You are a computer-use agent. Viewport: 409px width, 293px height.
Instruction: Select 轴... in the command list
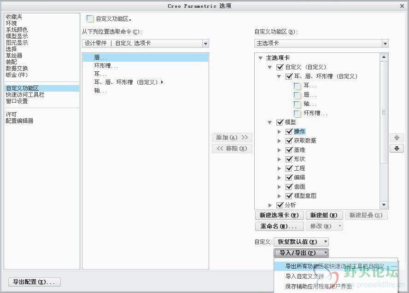point(146,91)
